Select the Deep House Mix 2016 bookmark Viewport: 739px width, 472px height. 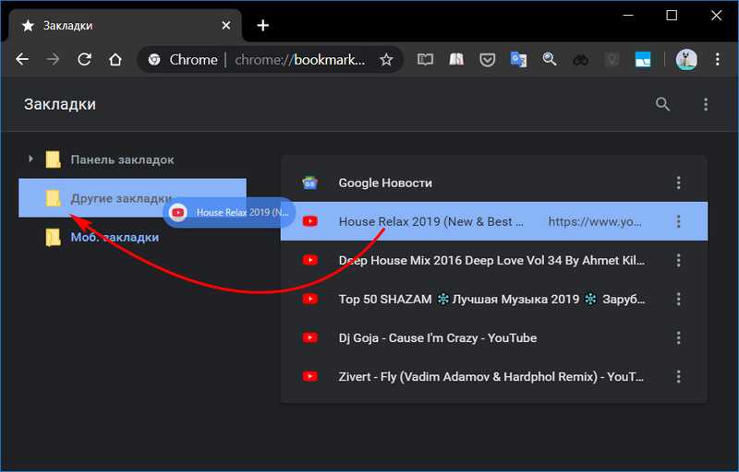coord(494,260)
